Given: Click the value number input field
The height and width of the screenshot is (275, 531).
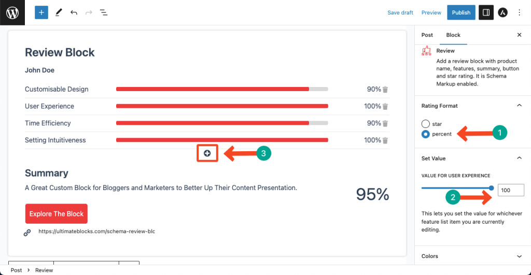Looking at the screenshot, I should point(510,190).
